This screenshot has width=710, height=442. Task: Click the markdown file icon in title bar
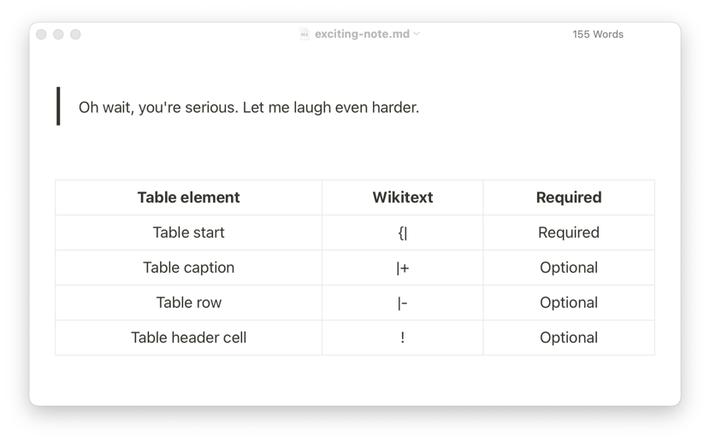click(x=305, y=34)
